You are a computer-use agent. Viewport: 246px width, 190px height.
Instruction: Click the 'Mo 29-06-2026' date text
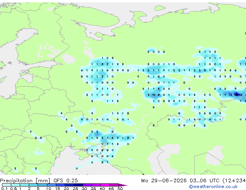point(164,180)
